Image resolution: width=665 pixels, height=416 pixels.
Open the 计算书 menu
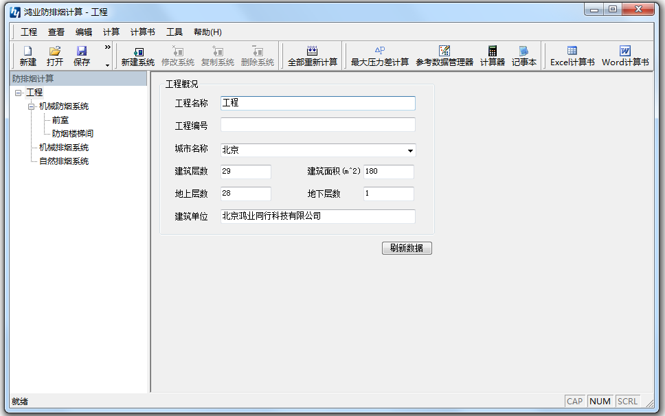pos(142,32)
